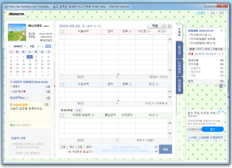Click income table scroll-up arrow

click(170, 92)
